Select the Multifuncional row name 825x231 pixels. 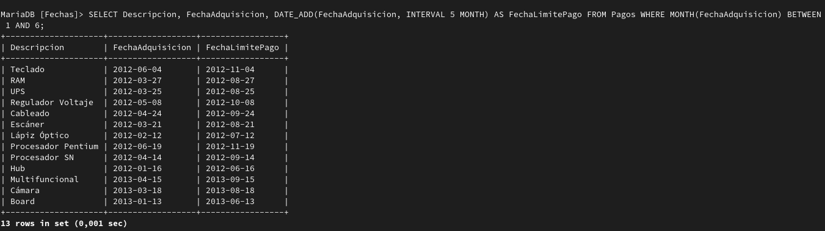tap(45, 179)
